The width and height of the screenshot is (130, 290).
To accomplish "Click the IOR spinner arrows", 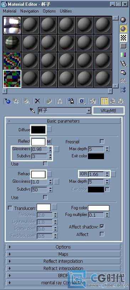I will (107, 174).
